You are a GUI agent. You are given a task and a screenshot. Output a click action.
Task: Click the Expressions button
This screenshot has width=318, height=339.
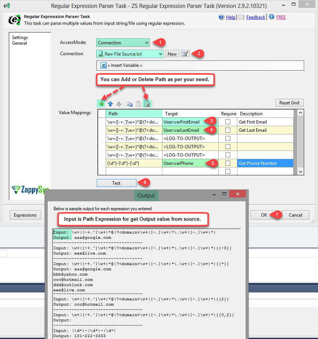coord(25,215)
